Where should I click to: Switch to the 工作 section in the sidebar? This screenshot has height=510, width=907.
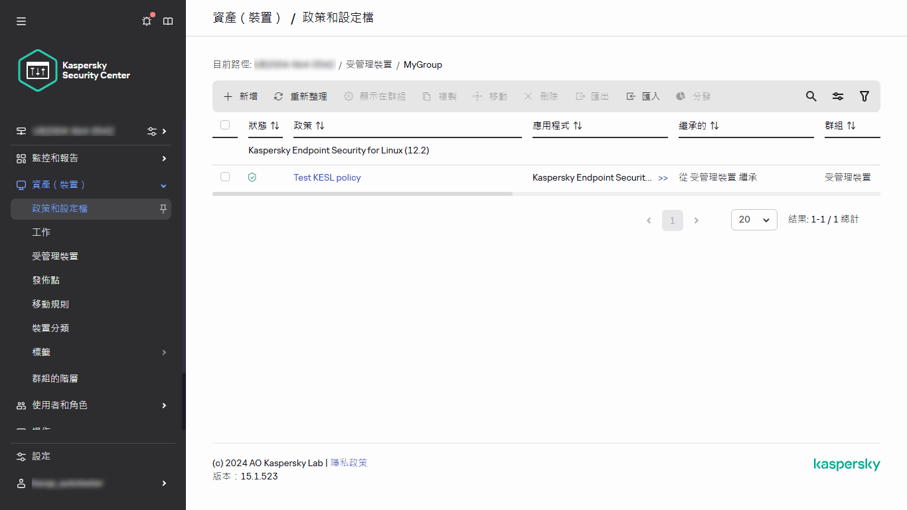click(x=41, y=232)
